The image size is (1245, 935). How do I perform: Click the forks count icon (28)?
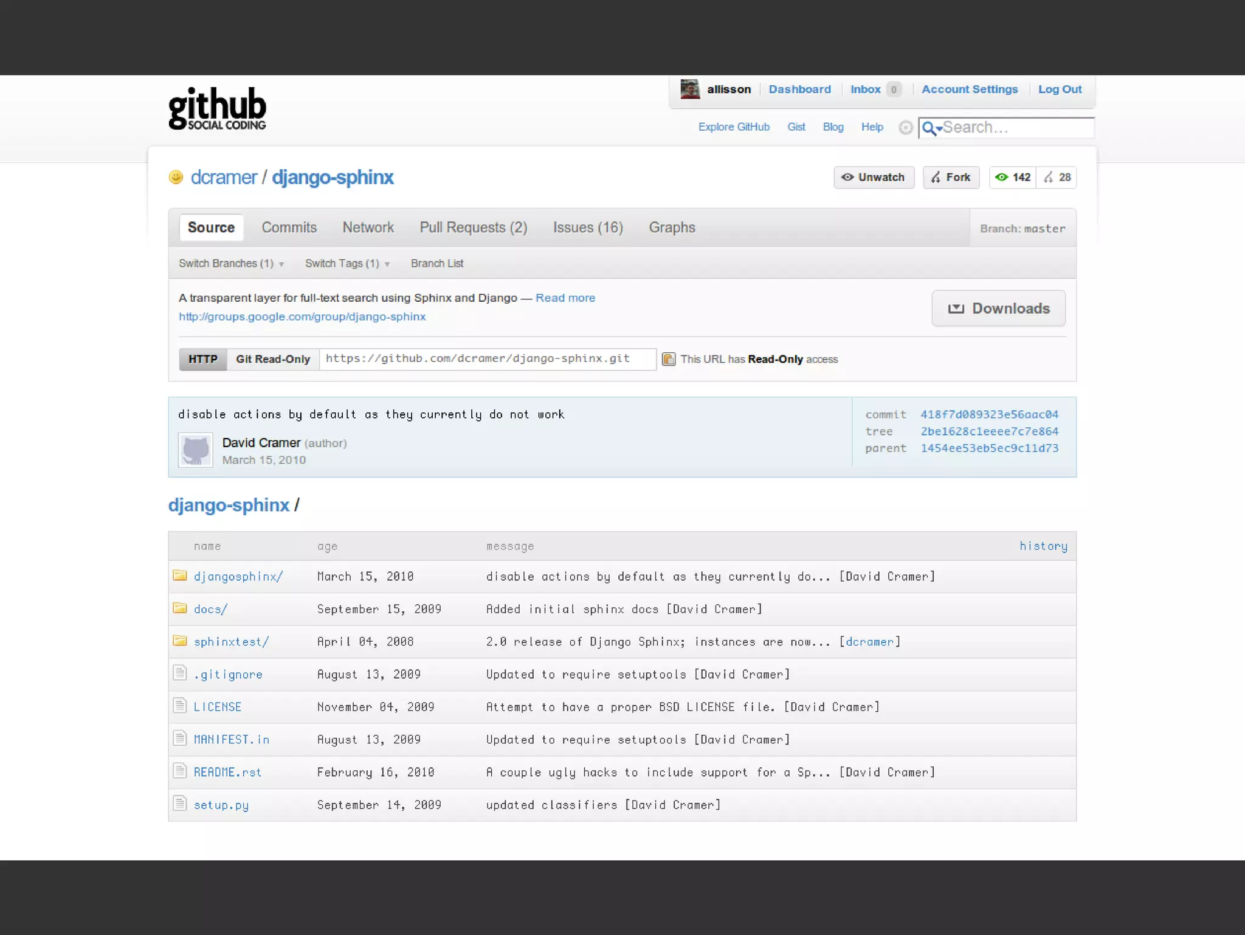pos(1049,178)
